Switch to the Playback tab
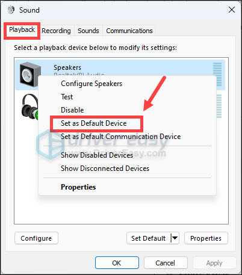 pos(22,29)
